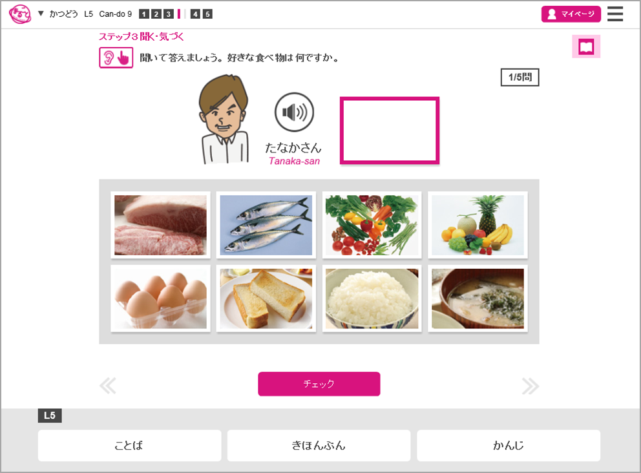Jump to step 4 in the header
This screenshot has width=641, height=473.
tap(195, 14)
